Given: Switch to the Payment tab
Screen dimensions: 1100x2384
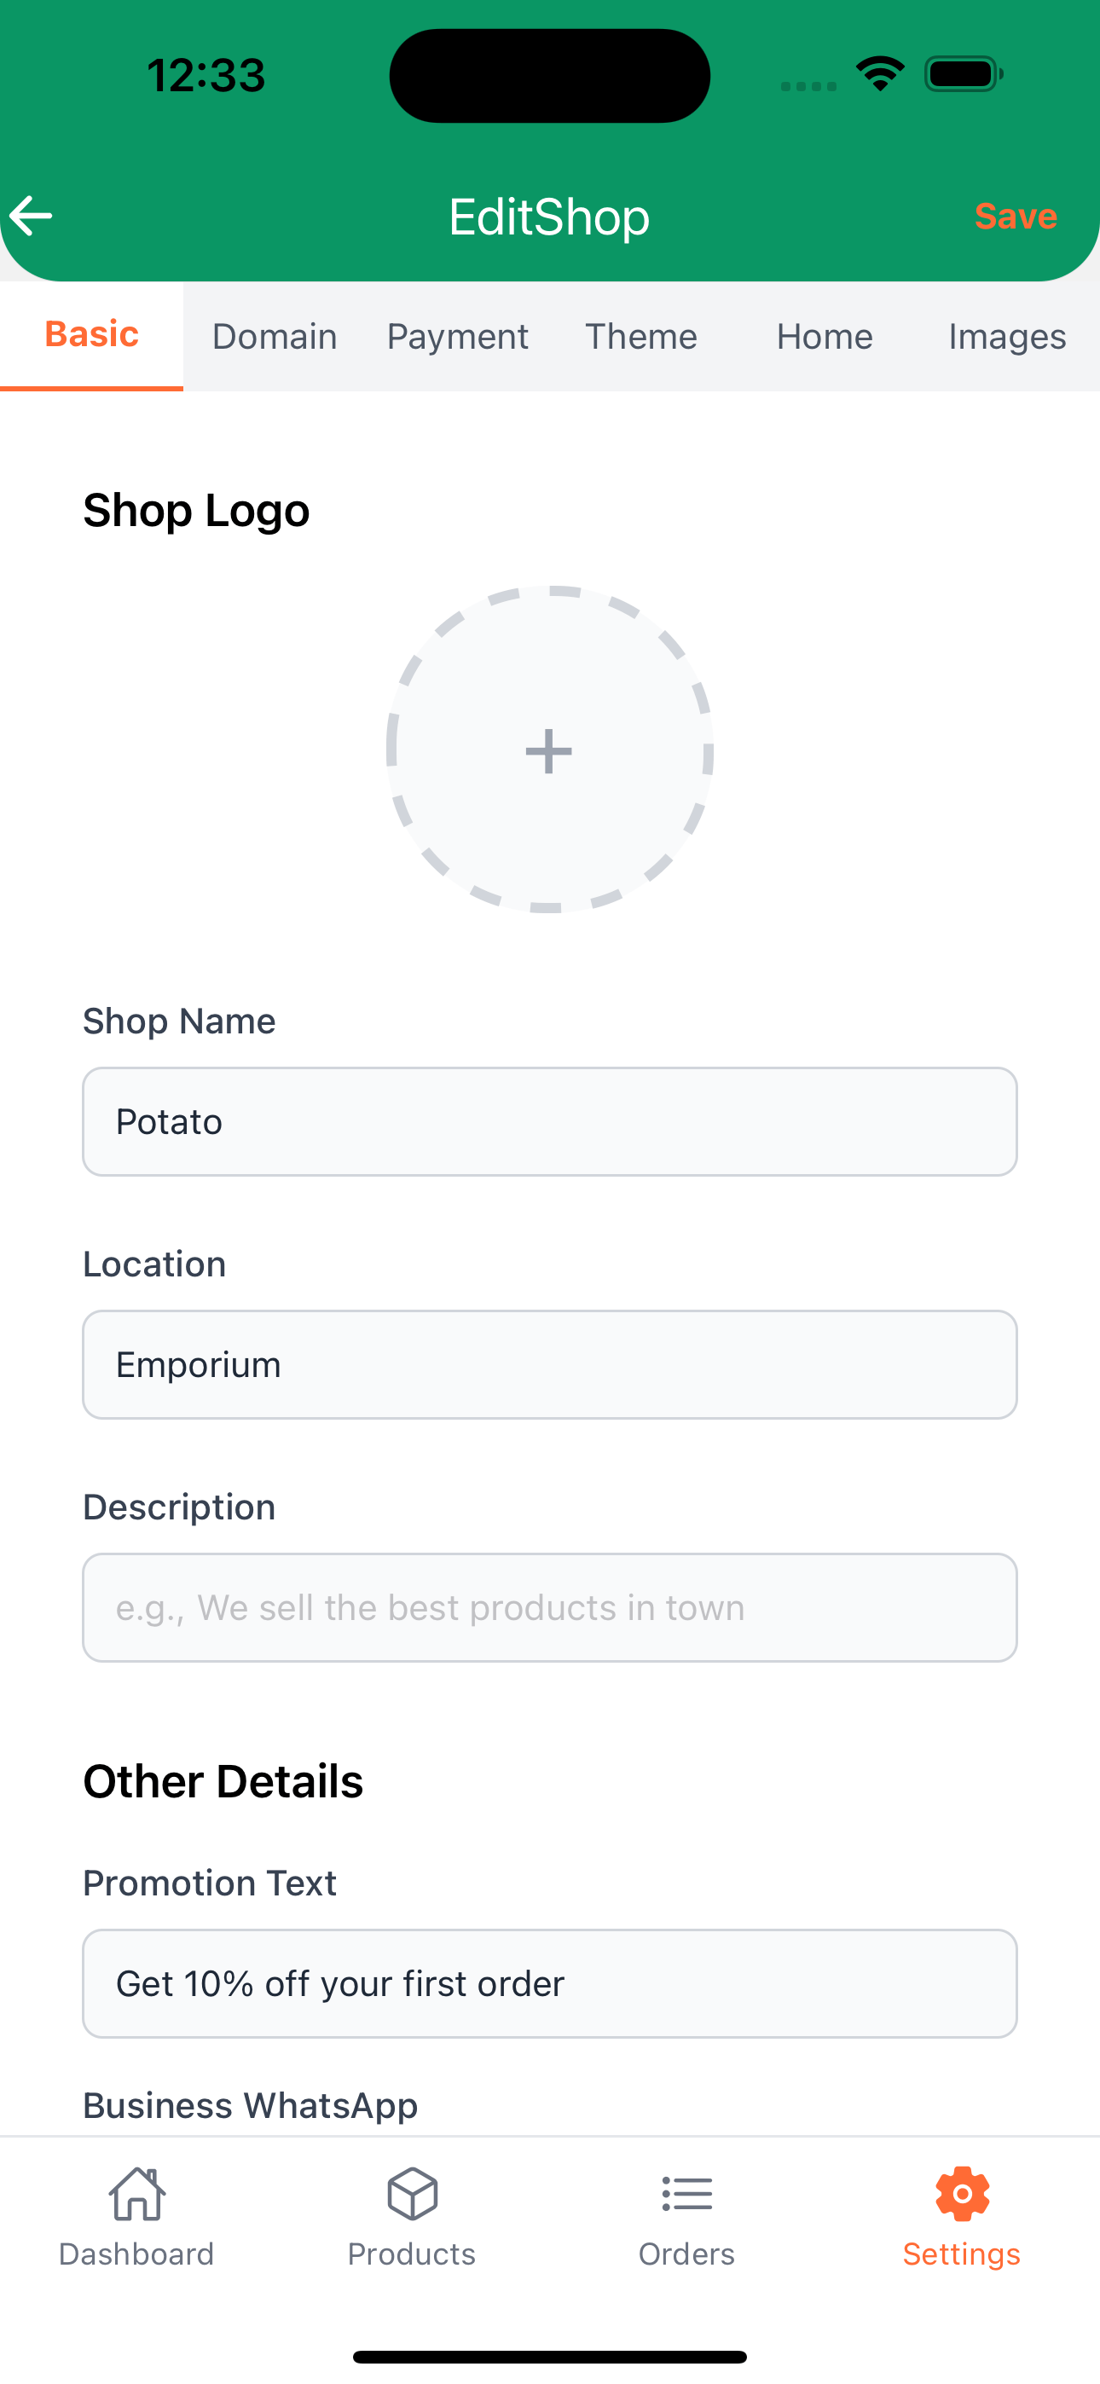Looking at the screenshot, I should [457, 337].
